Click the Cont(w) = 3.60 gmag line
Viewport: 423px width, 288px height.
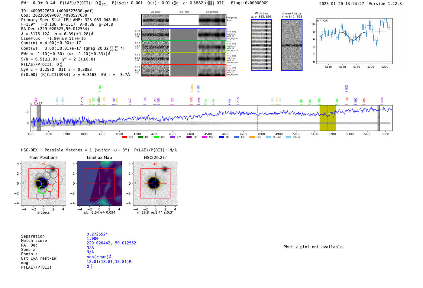(x=73, y=48)
